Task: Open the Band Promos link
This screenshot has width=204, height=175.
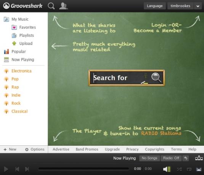Action: coord(87,149)
